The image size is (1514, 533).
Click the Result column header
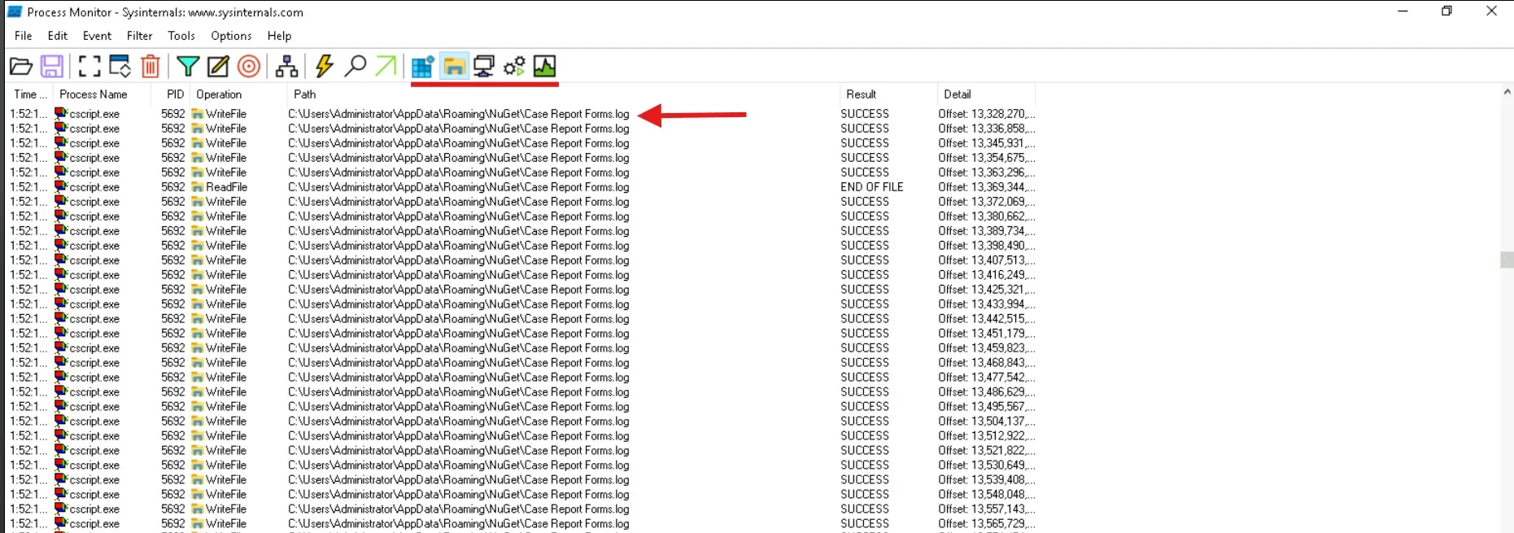tap(888, 94)
